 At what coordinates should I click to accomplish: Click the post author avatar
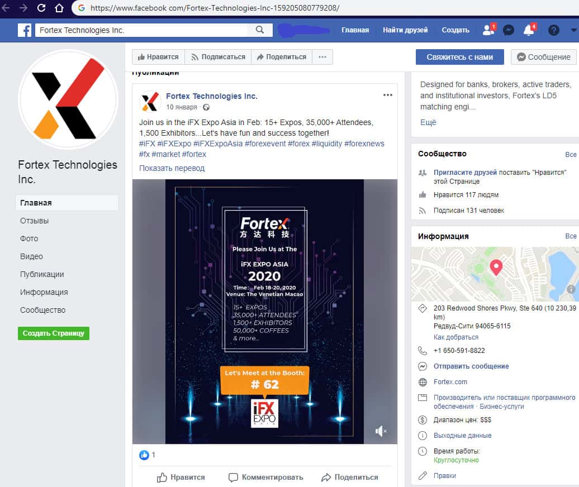click(150, 101)
